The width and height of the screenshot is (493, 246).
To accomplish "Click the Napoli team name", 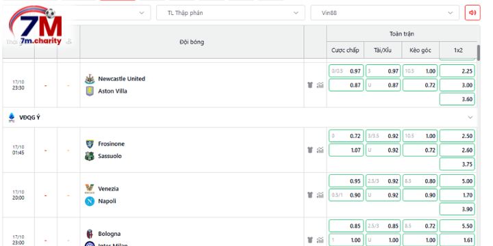I will [107, 201].
